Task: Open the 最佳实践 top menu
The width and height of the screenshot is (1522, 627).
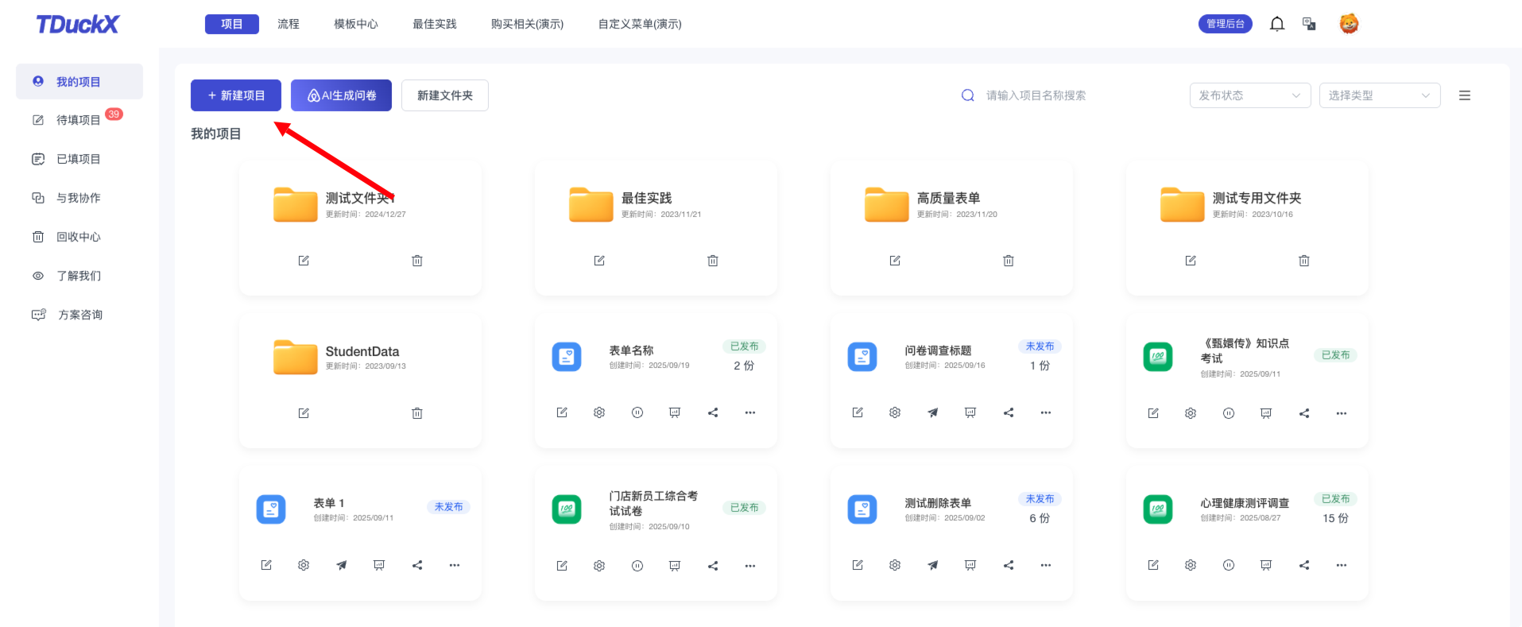Action: coord(435,24)
